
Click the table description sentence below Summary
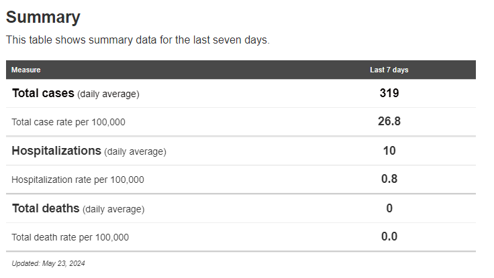coord(138,40)
